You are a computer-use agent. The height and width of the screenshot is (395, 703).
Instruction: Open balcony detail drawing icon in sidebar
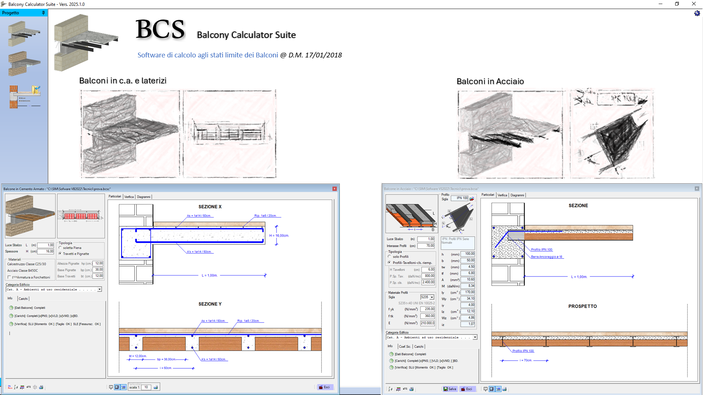pyautogui.click(x=25, y=97)
